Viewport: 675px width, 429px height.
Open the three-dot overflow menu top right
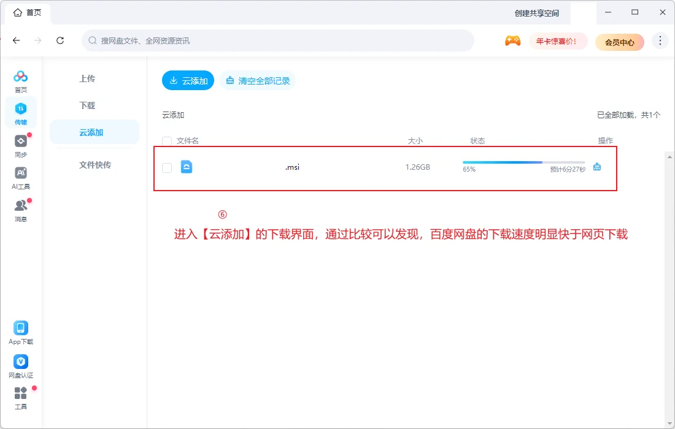[660, 40]
